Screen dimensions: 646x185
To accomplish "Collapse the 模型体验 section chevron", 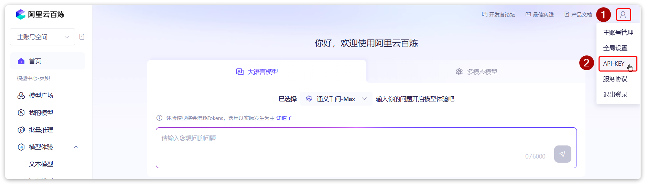I will tap(76, 147).
